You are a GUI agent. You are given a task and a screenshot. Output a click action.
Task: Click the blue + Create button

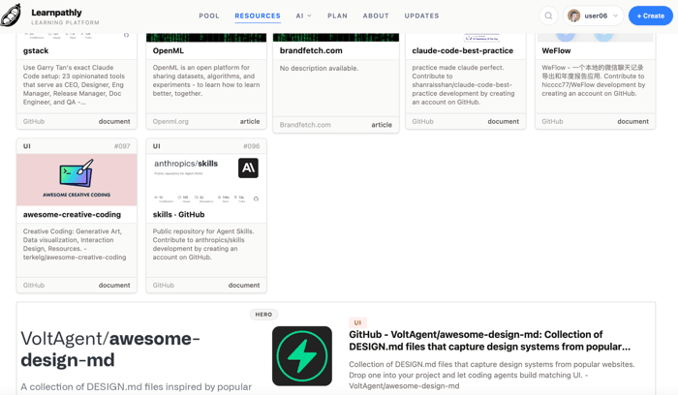pyautogui.click(x=650, y=16)
